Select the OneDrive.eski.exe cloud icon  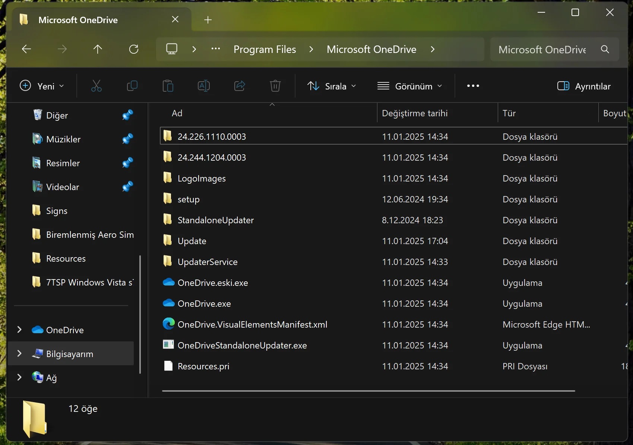[x=168, y=283]
